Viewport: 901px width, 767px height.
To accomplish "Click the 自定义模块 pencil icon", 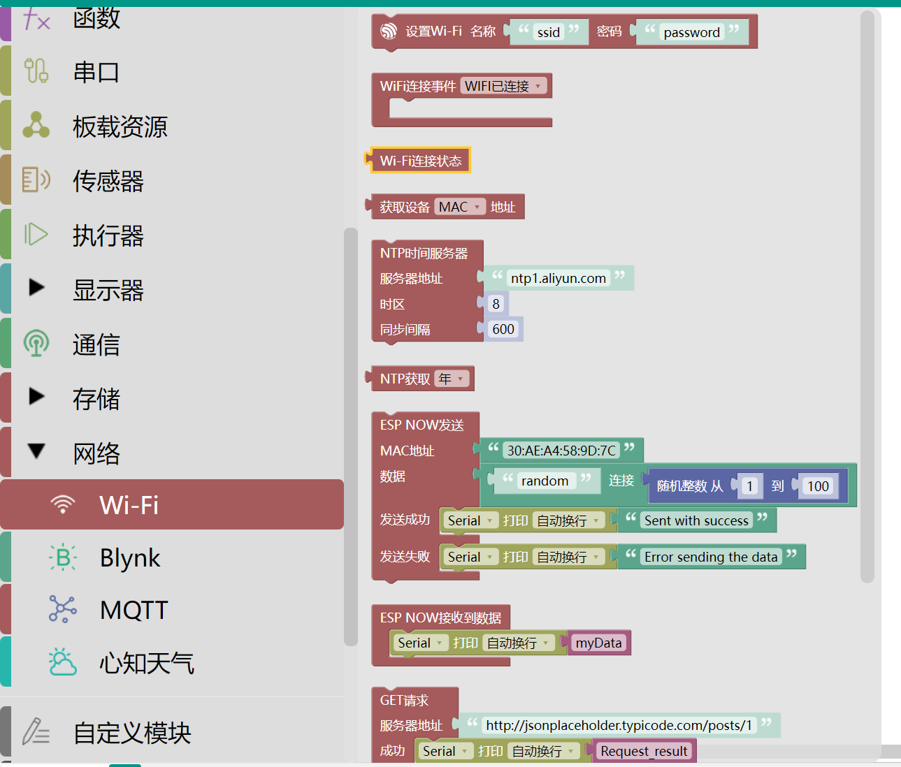I will click(x=36, y=731).
